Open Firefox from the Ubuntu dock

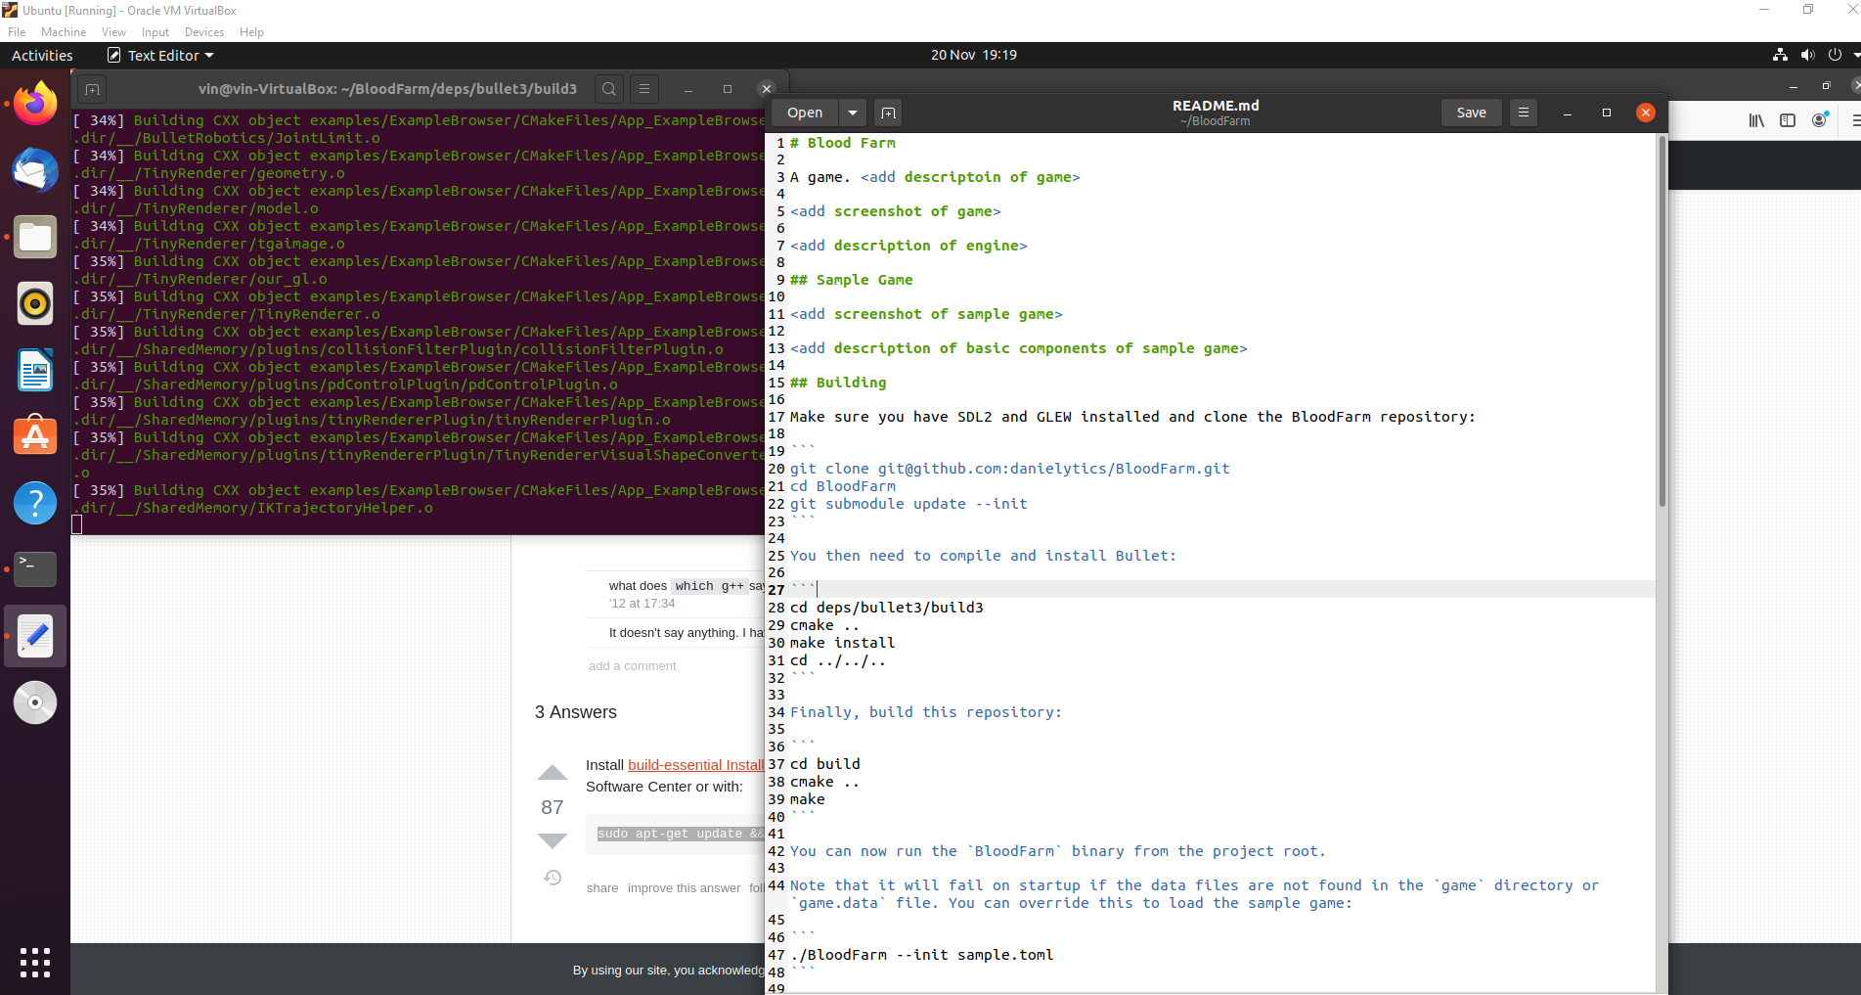(35, 104)
